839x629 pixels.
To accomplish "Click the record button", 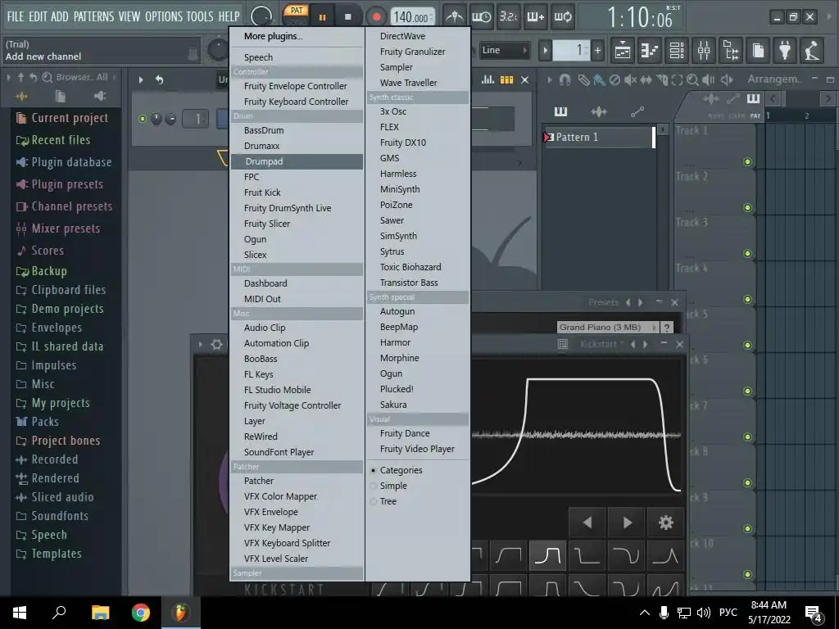I will [376, 16].
